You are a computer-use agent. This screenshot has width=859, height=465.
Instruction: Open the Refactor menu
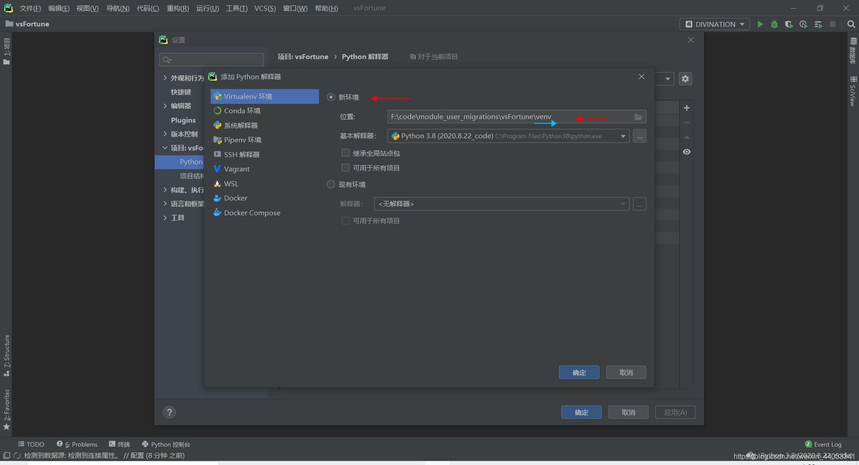coord(178,8)
